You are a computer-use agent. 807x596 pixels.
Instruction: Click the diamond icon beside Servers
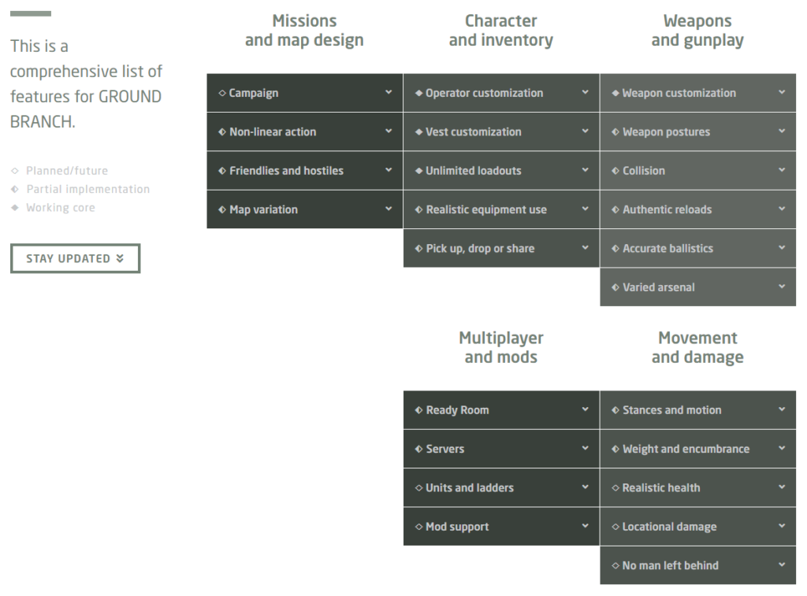[419, 449]
